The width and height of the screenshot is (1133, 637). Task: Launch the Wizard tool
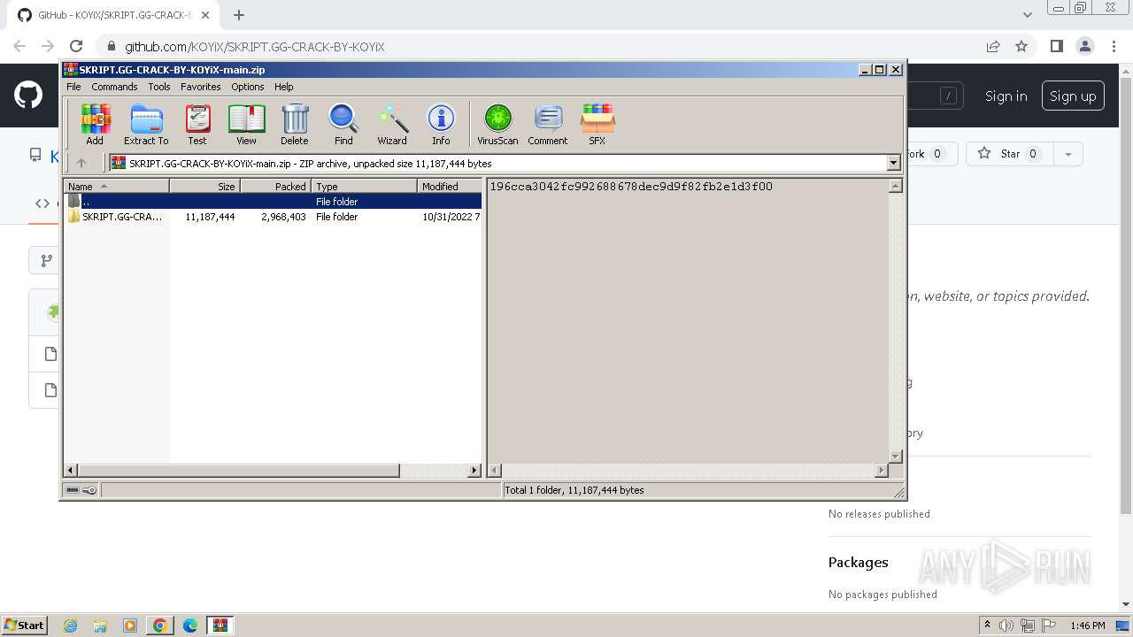click(x=392, y=124)
